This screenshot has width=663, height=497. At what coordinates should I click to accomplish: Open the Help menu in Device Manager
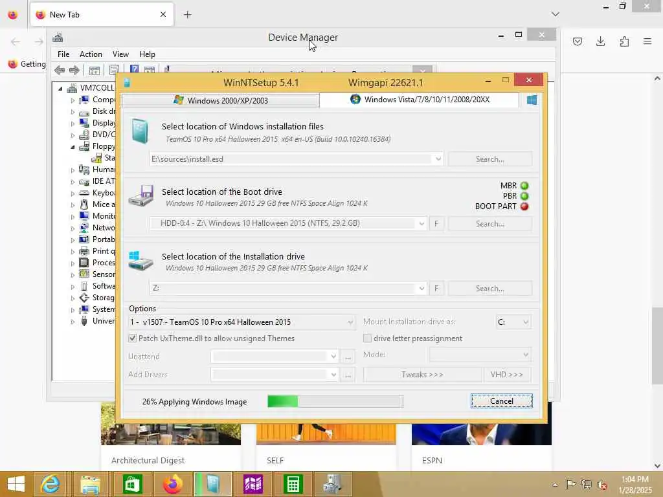(x=147, y=54)
